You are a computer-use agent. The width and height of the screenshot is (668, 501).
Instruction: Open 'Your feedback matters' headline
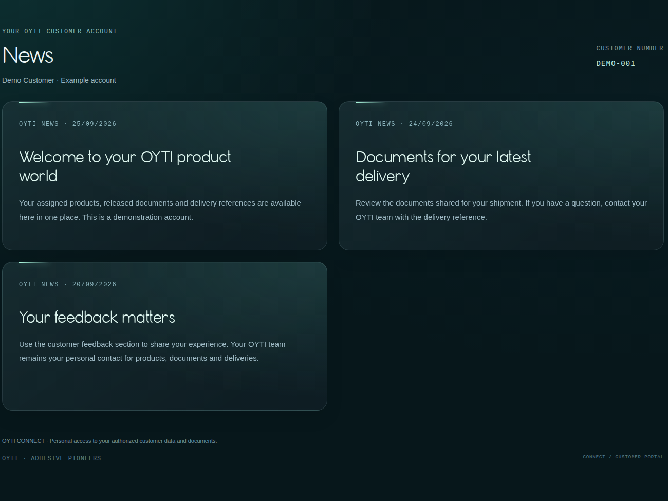97,317
